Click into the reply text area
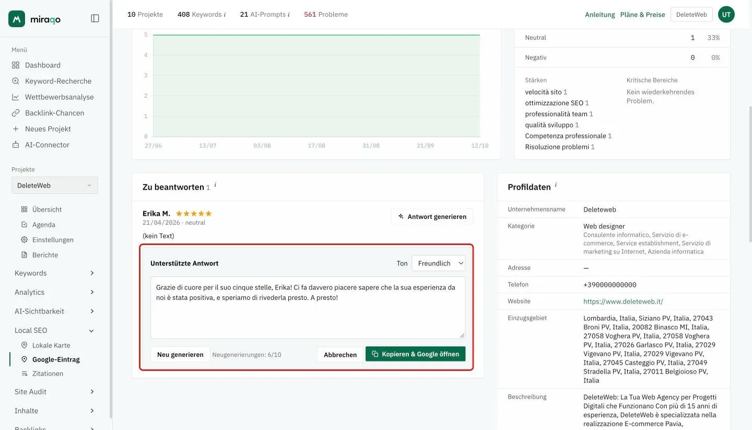 click(308, 308)
